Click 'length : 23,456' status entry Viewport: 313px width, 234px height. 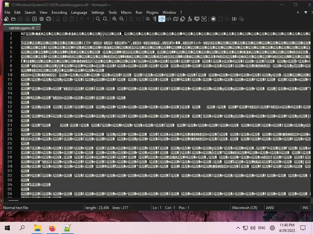[97, 208]
